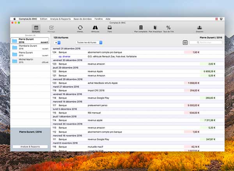
Task: Click the menu bar status icon at far right
Action: 221,19
